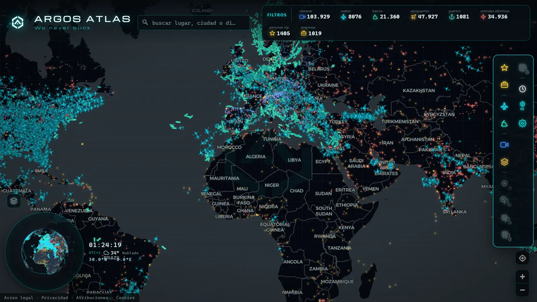The image size is (537, 302).
Task: Click the mini globe overview
Action: (x=45, y=252)
